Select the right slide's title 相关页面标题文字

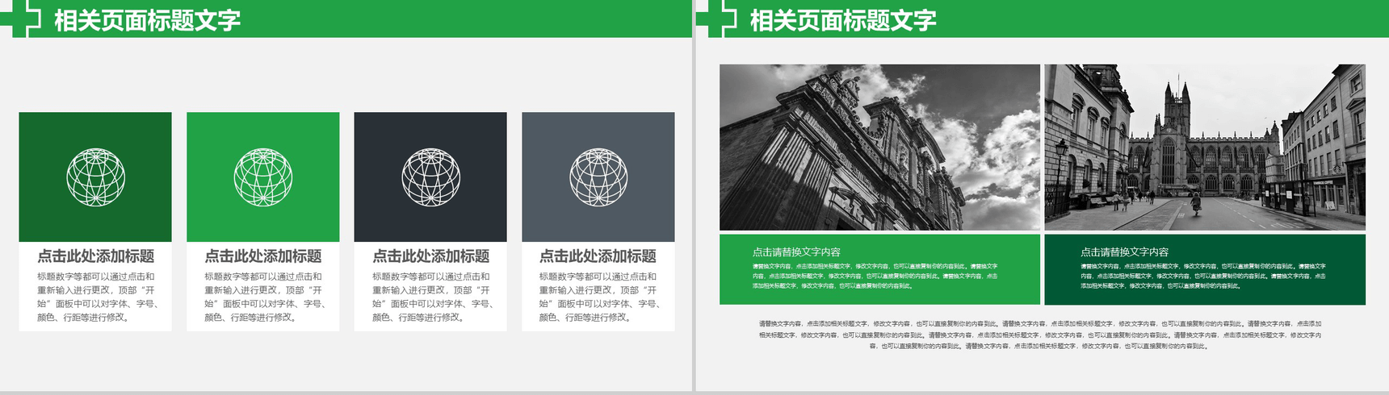tap(842, 20)
